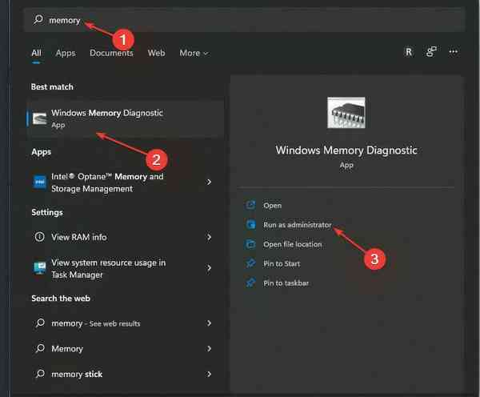Switch to the Apps tab
This screenshot has height=397, width=480.
tap(66, 53)
